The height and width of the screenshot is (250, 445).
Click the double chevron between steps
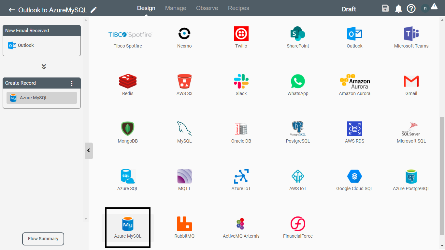tap(44, 67)
